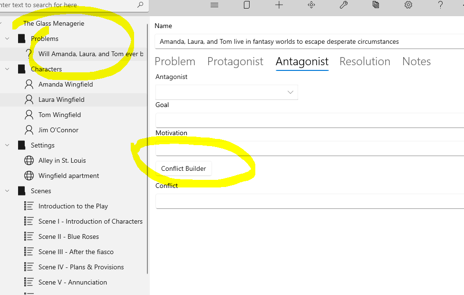
Task: Click the story outline card icon on toolbar
Action: [246, 5]
